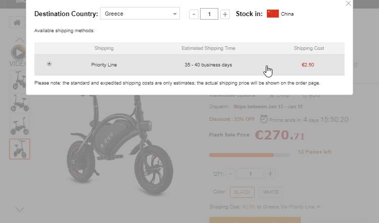Close the shipping methods popup
379x223 pixels.
(x=348, y=4)
